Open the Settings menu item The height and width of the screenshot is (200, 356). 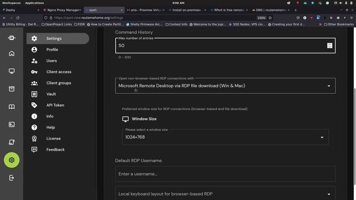58,38
